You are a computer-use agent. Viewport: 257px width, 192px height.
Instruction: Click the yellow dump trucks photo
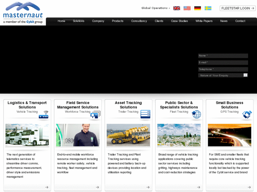[128, 135]
